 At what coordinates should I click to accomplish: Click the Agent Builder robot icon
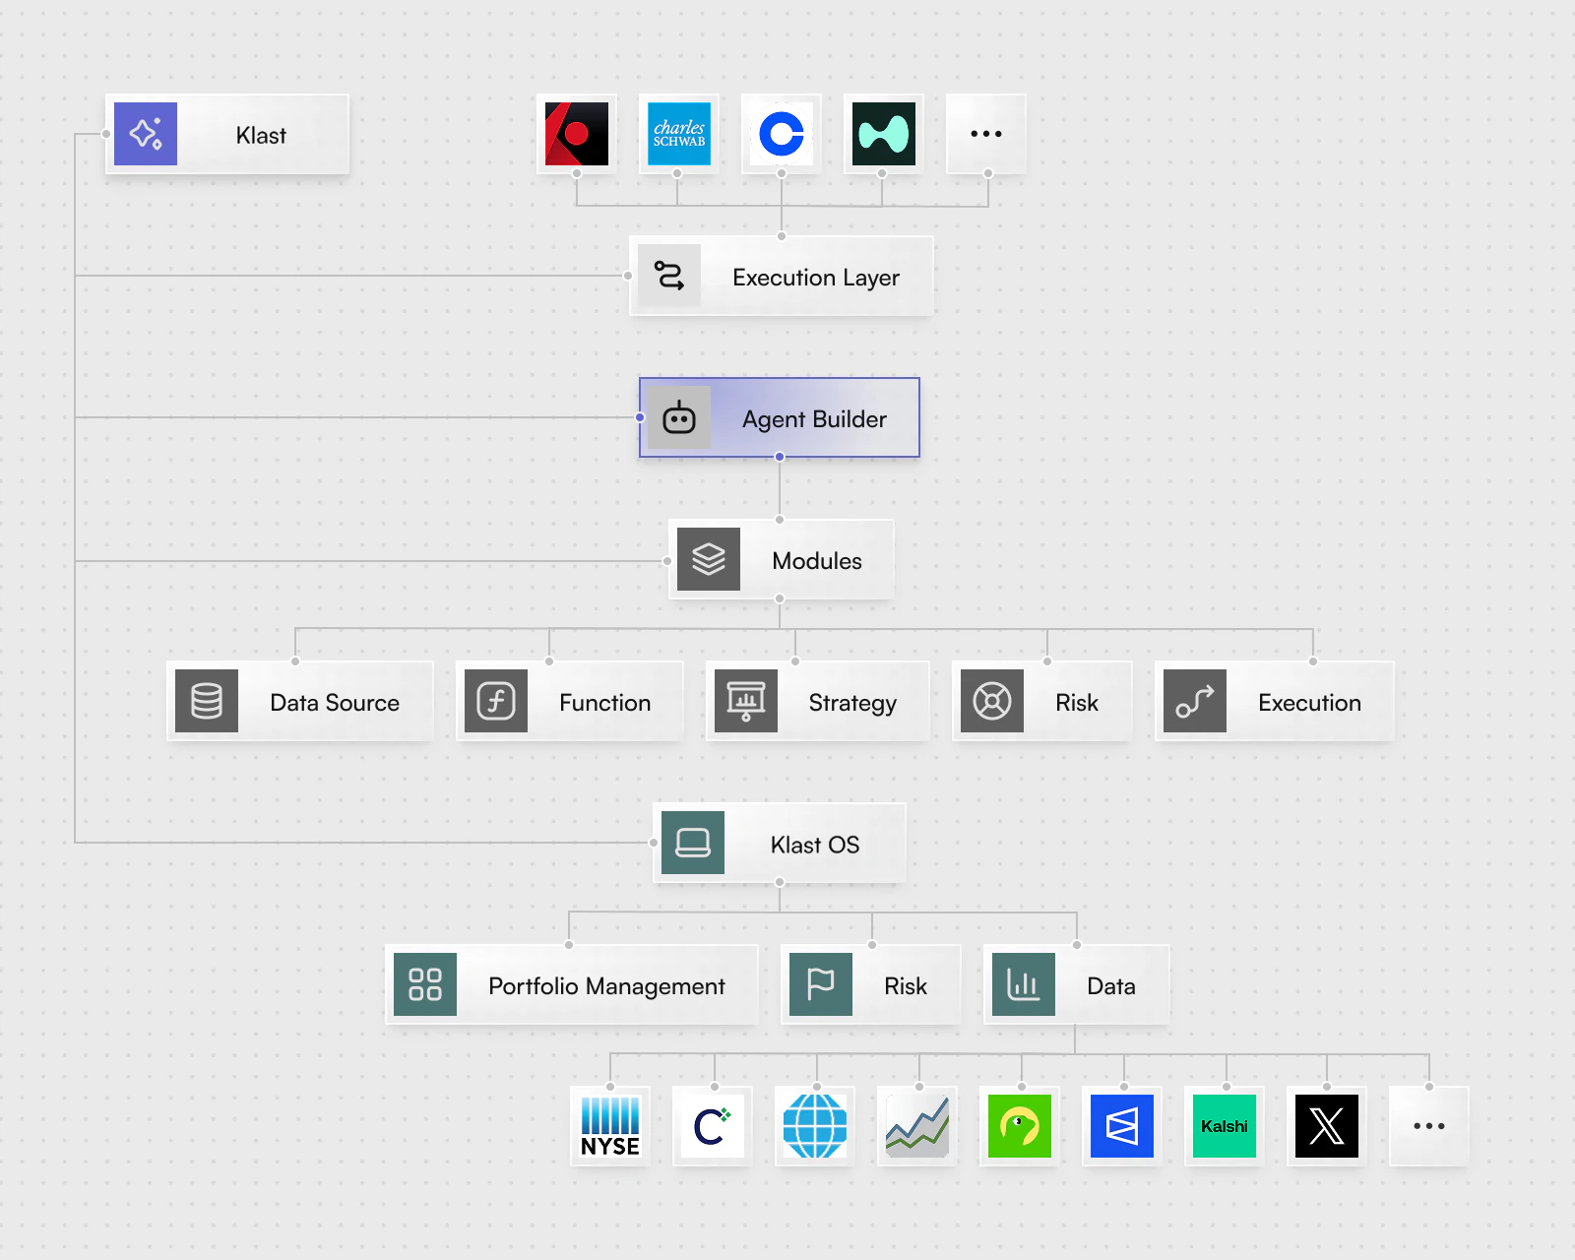click(x=679, y=417)
